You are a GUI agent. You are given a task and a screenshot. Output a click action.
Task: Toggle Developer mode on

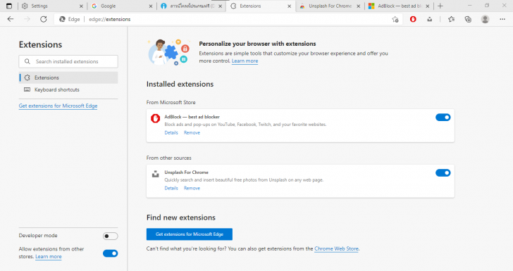pyautogui.click(x=110, y=236)
